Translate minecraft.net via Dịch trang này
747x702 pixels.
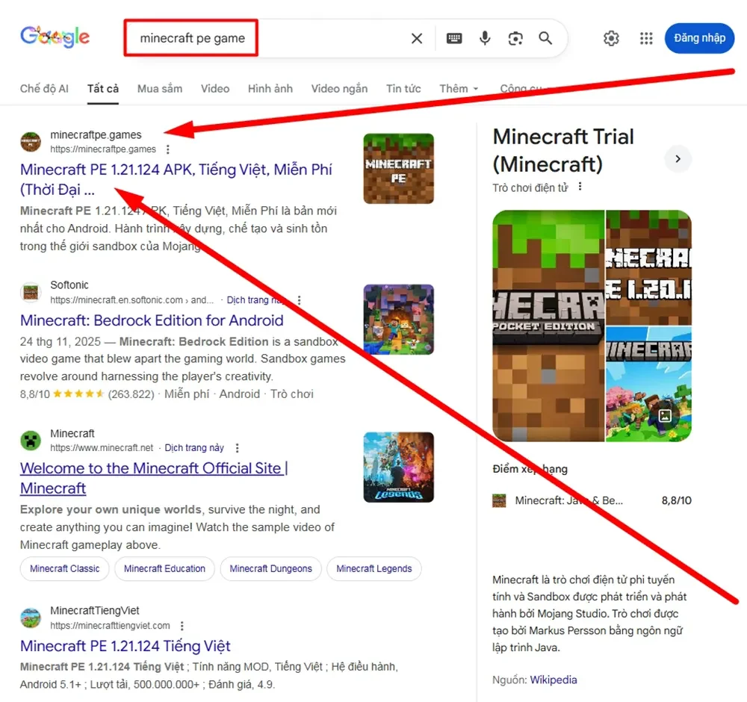194,447
